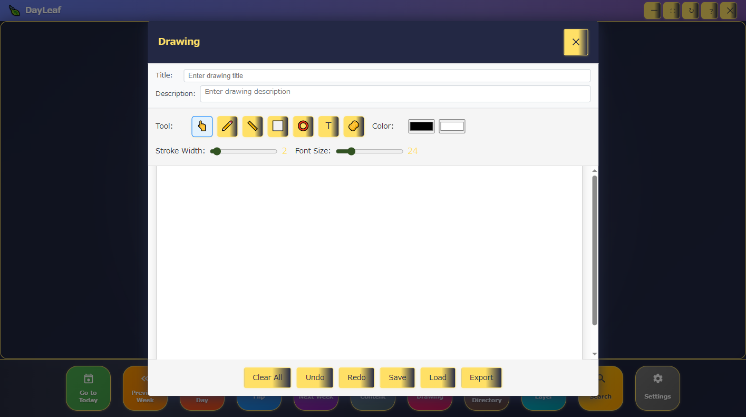Image resolution: width=746 pixels, height=417 pixels.
Task: Click the drawing Title input field
Action: pyautogui.click(x=387, y=76)
